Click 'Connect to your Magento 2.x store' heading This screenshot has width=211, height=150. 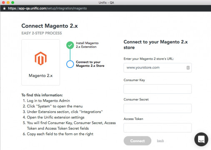coord(156,45)
